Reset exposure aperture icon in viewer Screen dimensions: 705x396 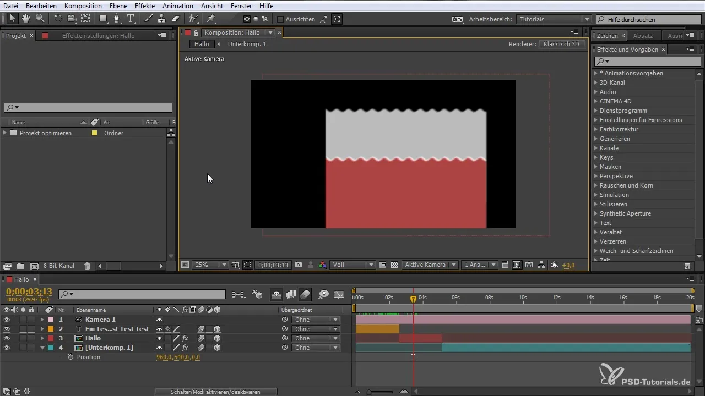pos(554,265)
